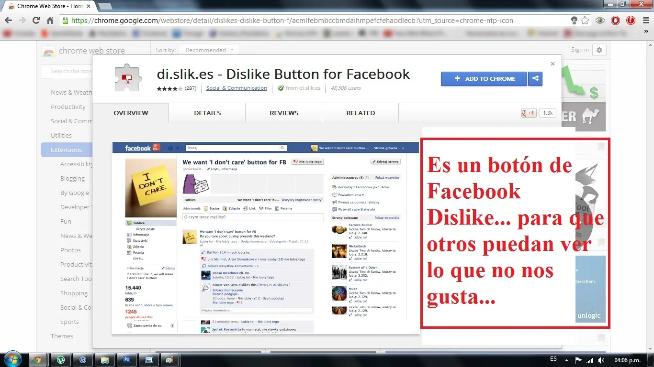Open the clock showing 04:06 p.m.
Screen dimensions: 654x367
click(627, 360)
